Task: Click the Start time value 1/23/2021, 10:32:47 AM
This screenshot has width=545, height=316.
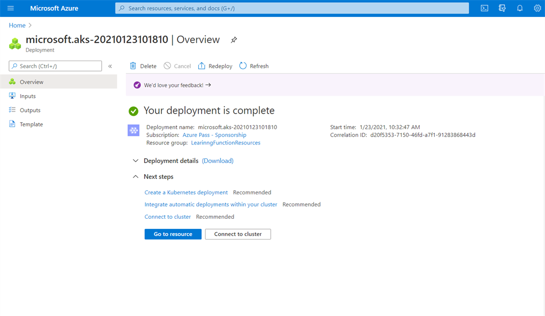Action: coord(389,127)
